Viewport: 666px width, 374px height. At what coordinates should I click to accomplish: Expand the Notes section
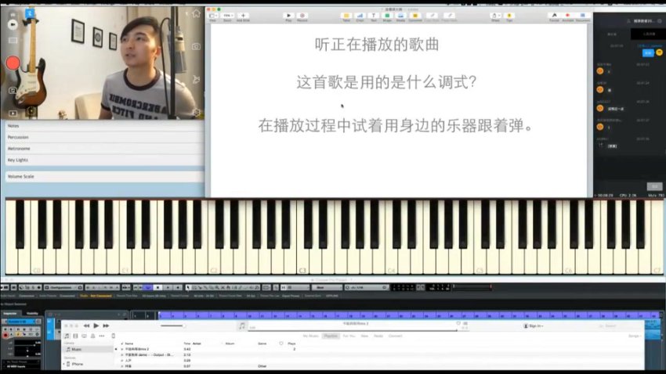[102, 125]
